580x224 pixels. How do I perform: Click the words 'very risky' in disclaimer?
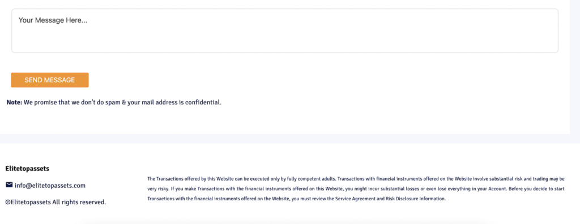pos(157,188)
